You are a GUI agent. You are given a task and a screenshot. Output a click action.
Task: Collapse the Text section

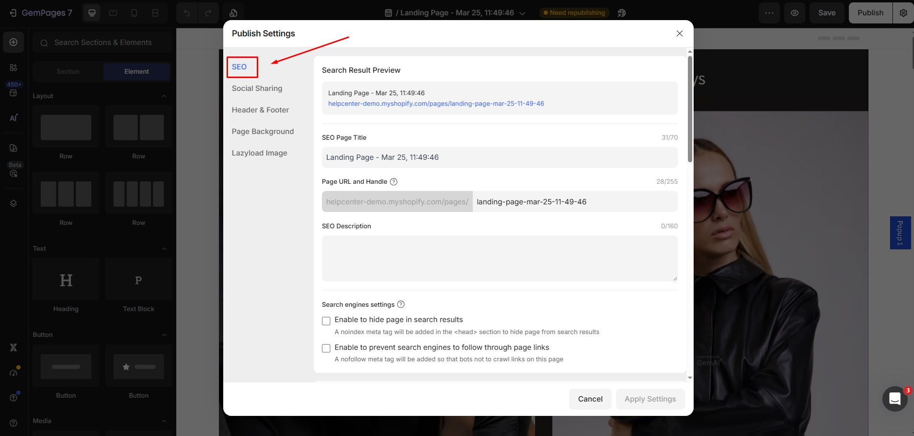click(x=164, y=249)
